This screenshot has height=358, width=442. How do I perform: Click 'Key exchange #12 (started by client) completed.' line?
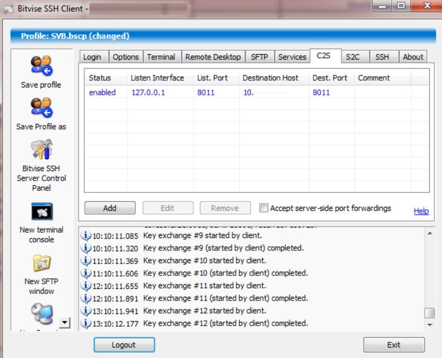click(x=226, y=323)
